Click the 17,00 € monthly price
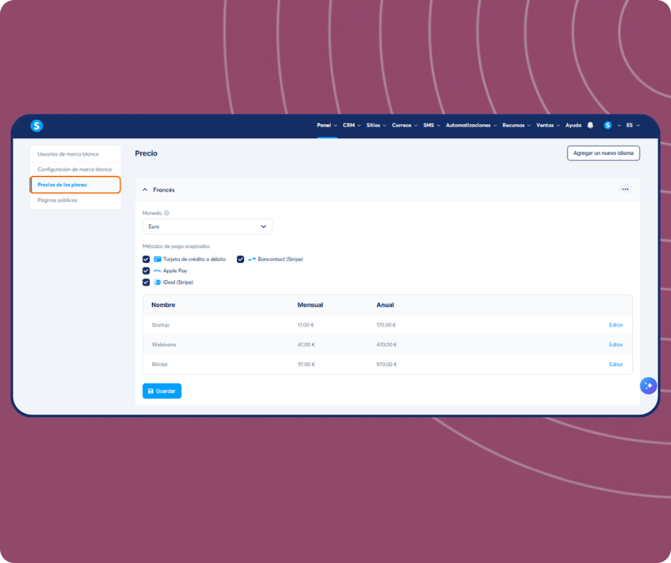Viewport: 671px width, 563px height. (306, 325)
